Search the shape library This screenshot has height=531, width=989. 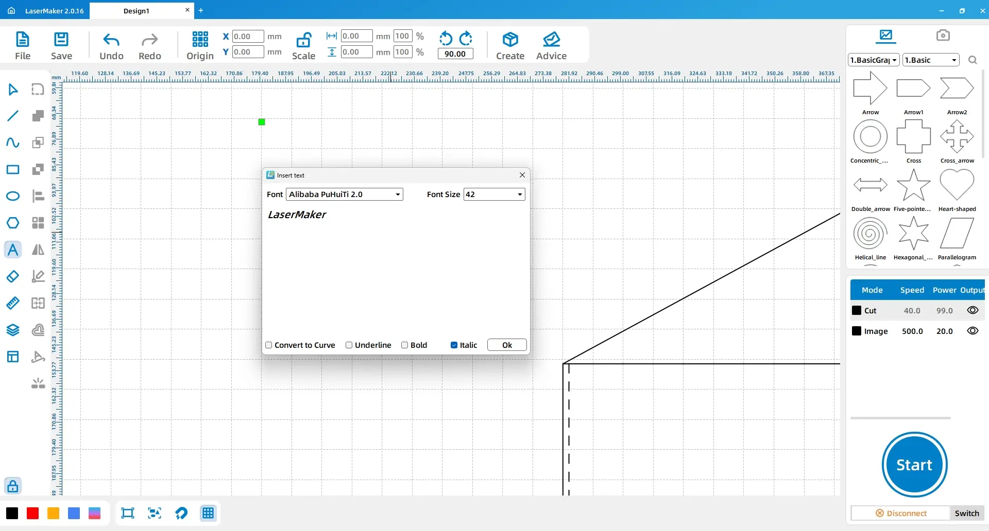973,60
